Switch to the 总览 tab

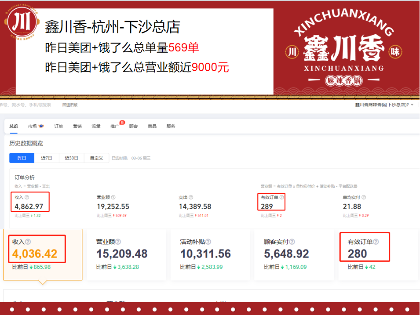[14, 127]
